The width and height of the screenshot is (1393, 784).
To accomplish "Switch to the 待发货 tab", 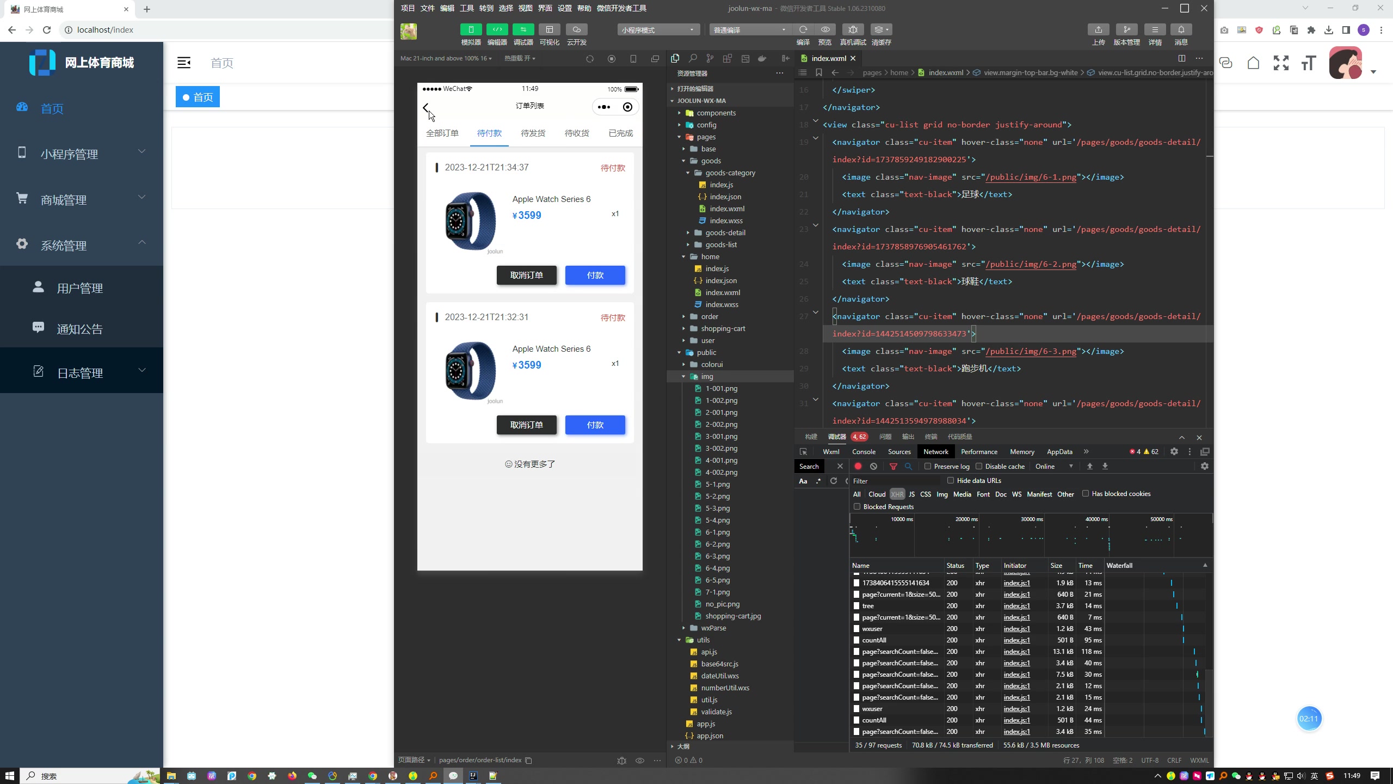I will coord(533,133).
